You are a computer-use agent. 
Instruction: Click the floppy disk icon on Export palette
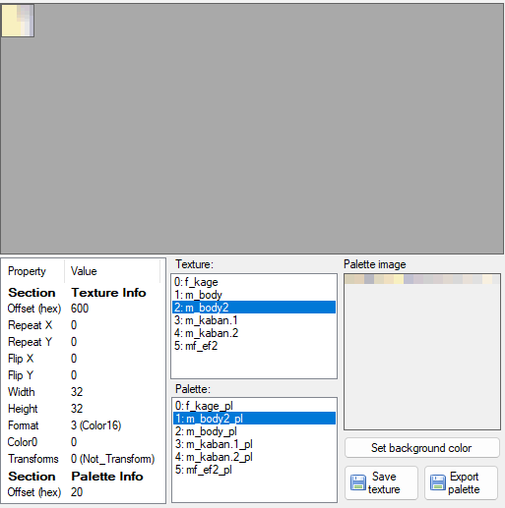438,482
